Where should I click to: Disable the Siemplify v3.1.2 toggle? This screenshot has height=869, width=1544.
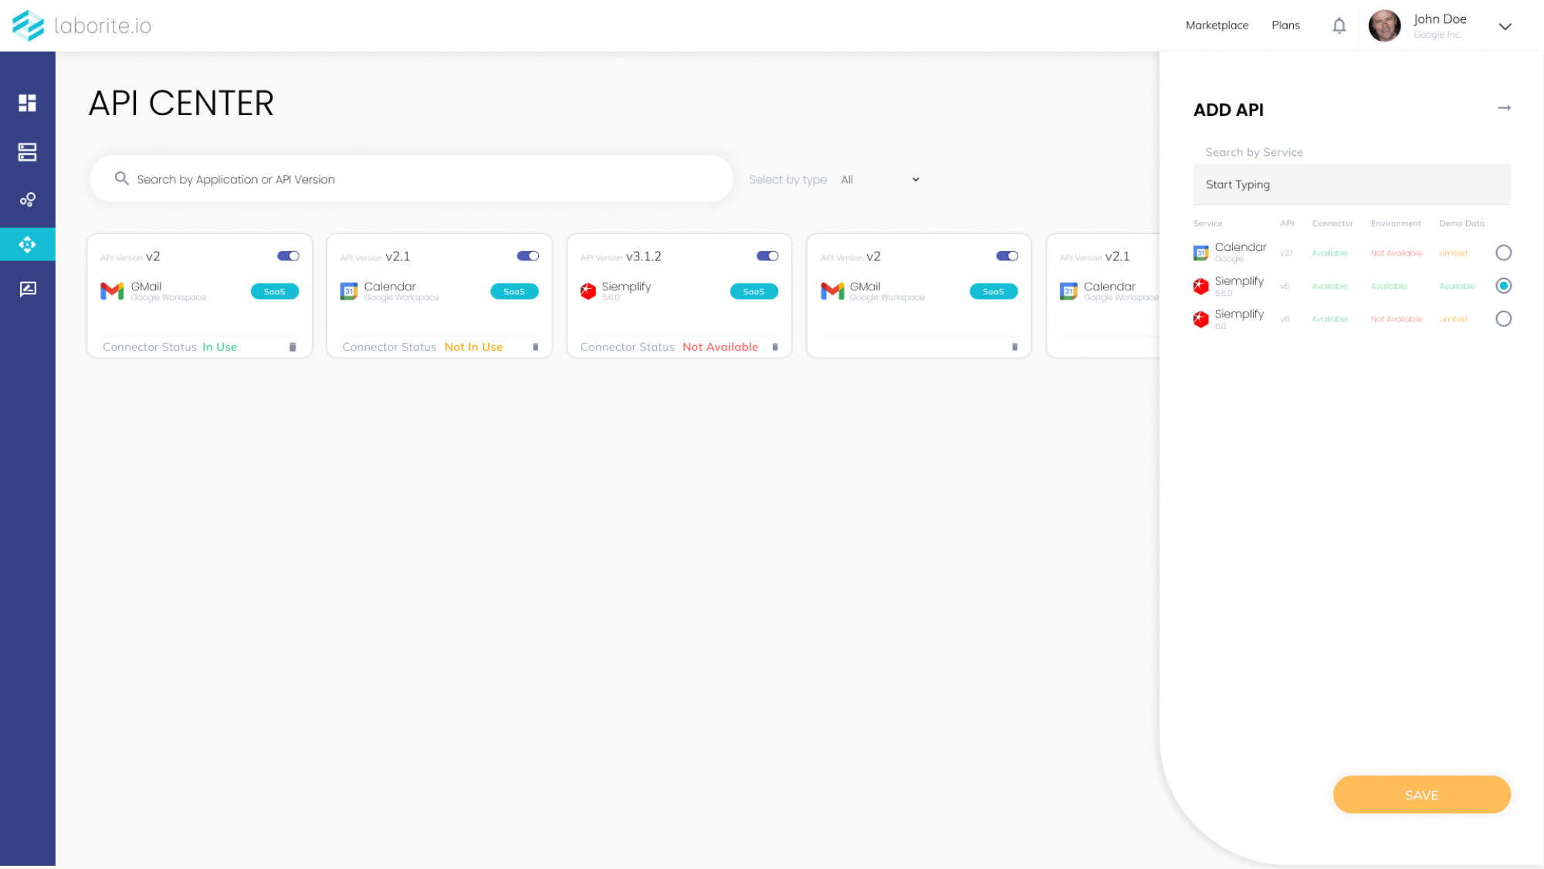click(767, 256)
